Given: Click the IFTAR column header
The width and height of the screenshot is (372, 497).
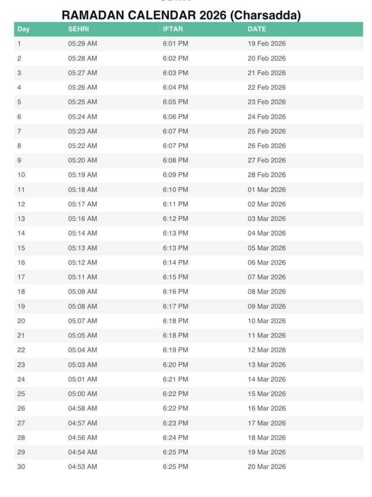Looking at the screenshot, I should click(x=173, y=29).
